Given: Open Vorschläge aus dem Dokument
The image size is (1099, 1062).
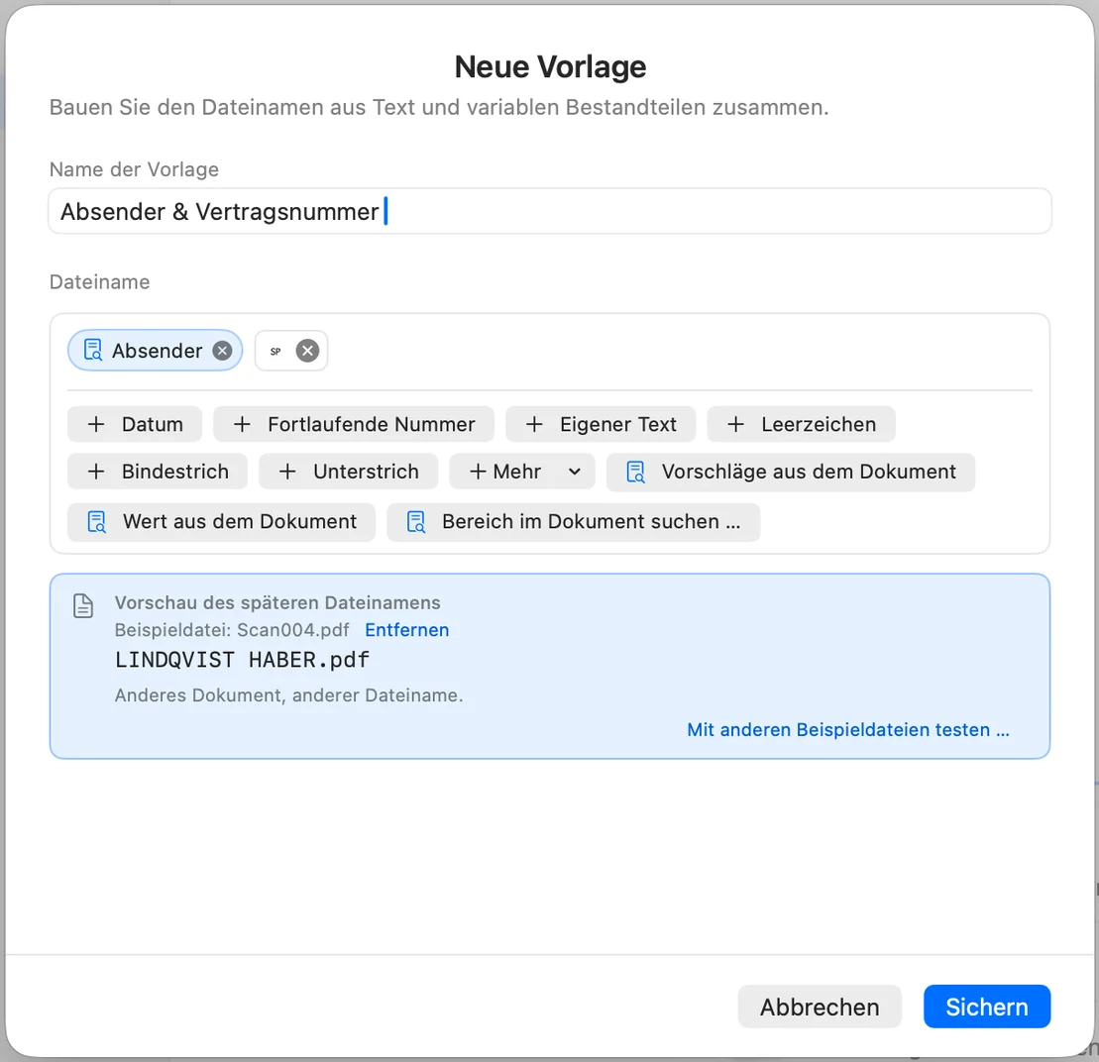Looking at the screenshot, I should point(791,473).
